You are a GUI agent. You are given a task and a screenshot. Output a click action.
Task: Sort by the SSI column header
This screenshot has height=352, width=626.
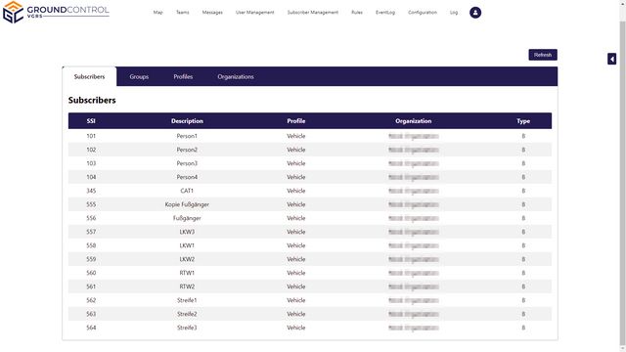pos(91,121)
